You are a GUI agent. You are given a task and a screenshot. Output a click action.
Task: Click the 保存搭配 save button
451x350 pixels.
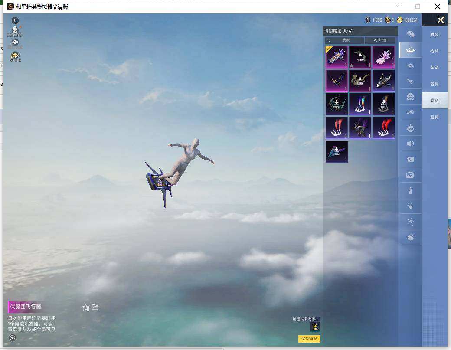[x=309, y=339]
